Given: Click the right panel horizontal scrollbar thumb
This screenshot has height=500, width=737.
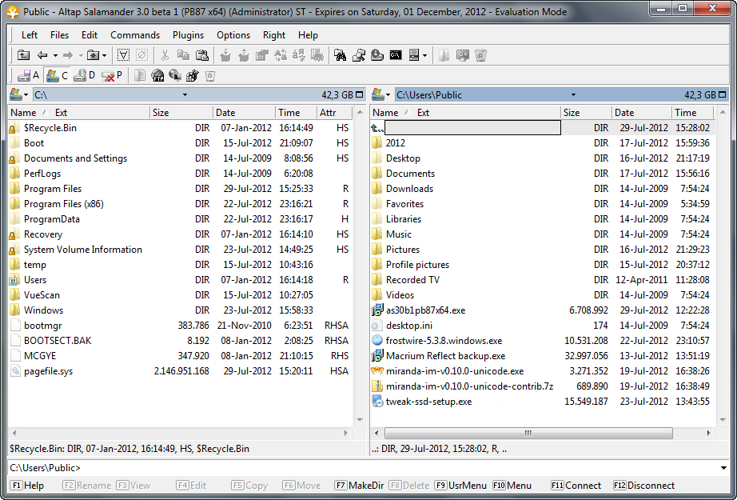Looking at the screenshot, I should [528, 433].
